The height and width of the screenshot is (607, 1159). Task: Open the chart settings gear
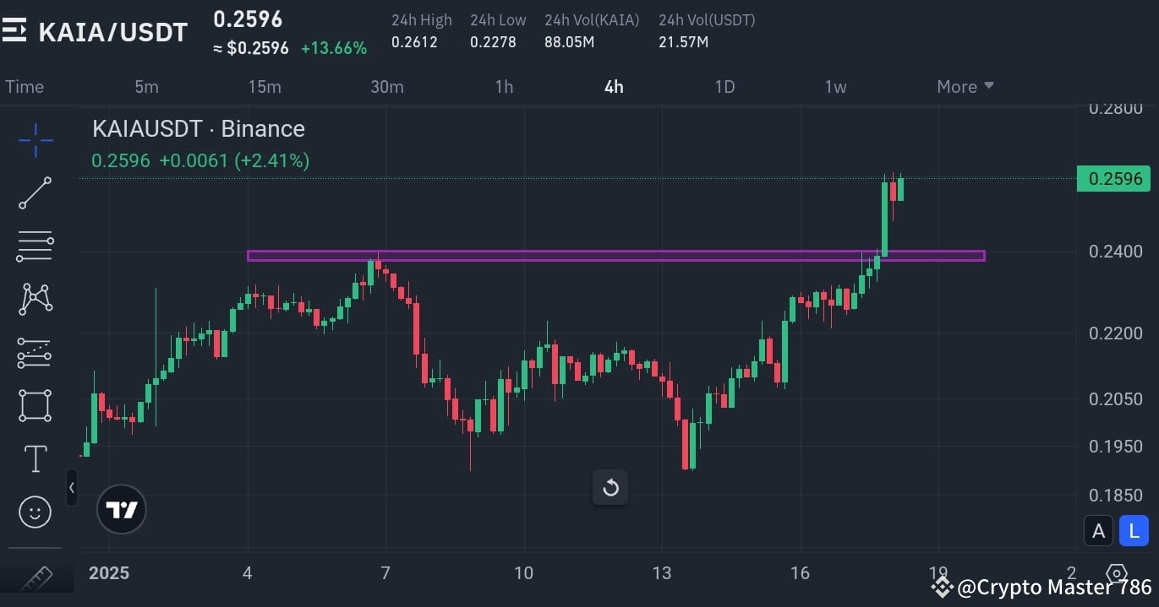pyautogui.click(x=1117, y=574)
